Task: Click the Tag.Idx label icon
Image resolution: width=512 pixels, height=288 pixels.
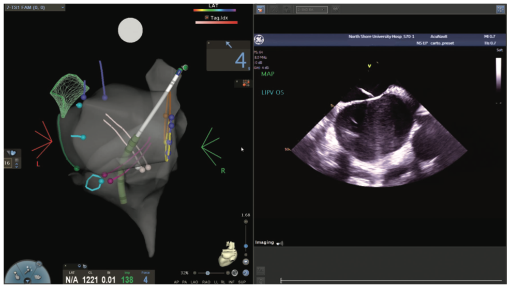Action: 207,18
